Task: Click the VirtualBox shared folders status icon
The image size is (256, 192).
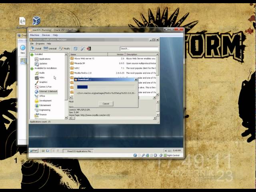Action: click(x=151, y=155)
